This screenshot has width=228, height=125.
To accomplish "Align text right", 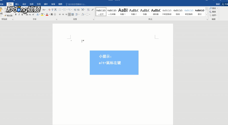I will [66, 14].
